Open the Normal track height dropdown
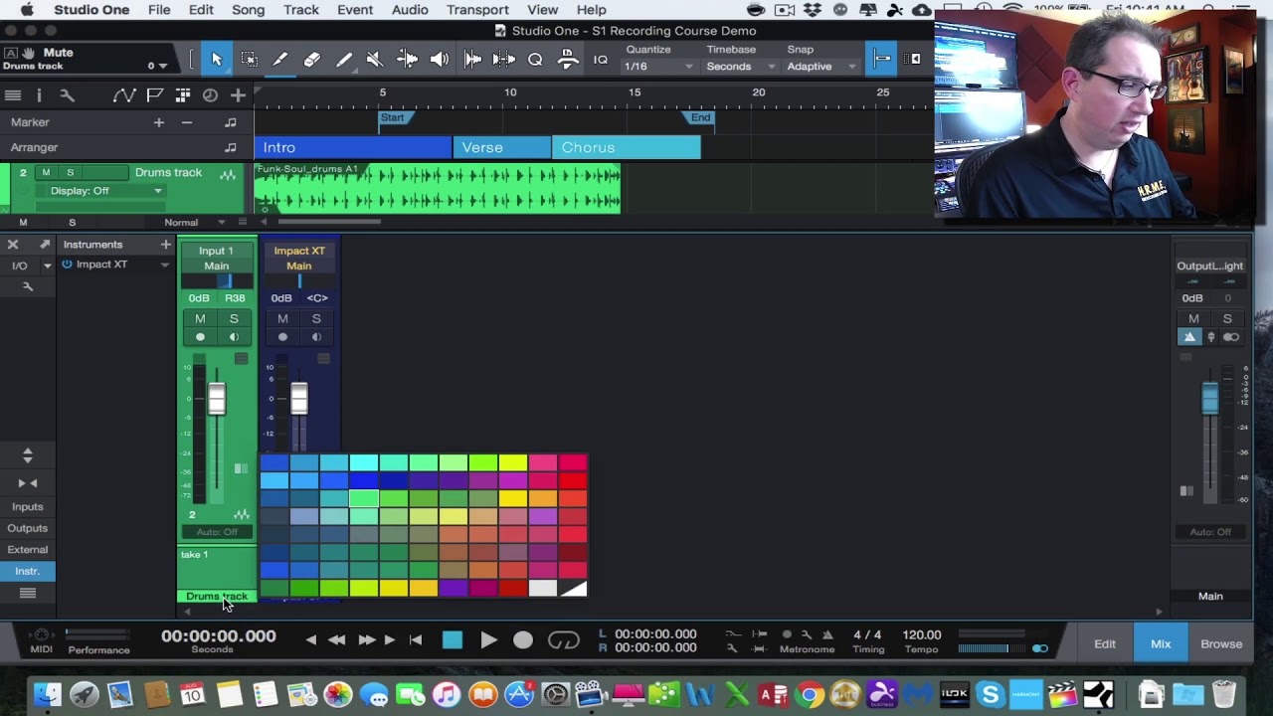This screenshot has height=716, width=1273. 195,223
